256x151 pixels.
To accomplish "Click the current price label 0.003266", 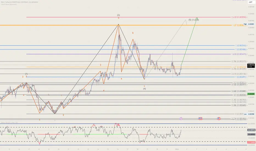I will (x=251, y=66).
